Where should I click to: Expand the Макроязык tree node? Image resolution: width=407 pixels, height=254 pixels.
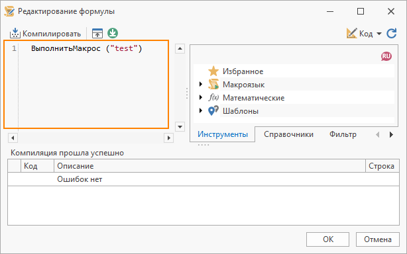pos(200,84)
